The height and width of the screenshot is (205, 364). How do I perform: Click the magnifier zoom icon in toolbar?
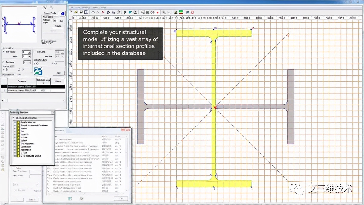(x=164, y=12)
